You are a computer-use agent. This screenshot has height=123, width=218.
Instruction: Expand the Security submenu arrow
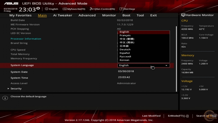pos(8,89)
